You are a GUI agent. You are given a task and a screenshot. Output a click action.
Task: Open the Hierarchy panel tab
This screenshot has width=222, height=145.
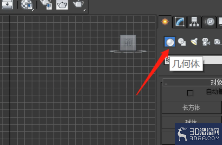pyautogui.click(x=194, y=22)
